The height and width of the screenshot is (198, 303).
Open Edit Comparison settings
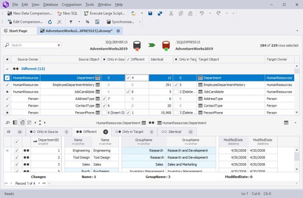click(x=25, y=22)
